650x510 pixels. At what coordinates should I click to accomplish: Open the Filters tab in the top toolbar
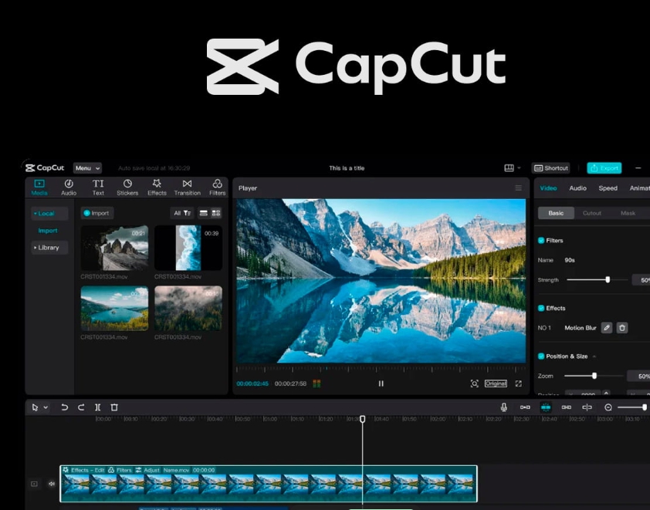(217, 187)
